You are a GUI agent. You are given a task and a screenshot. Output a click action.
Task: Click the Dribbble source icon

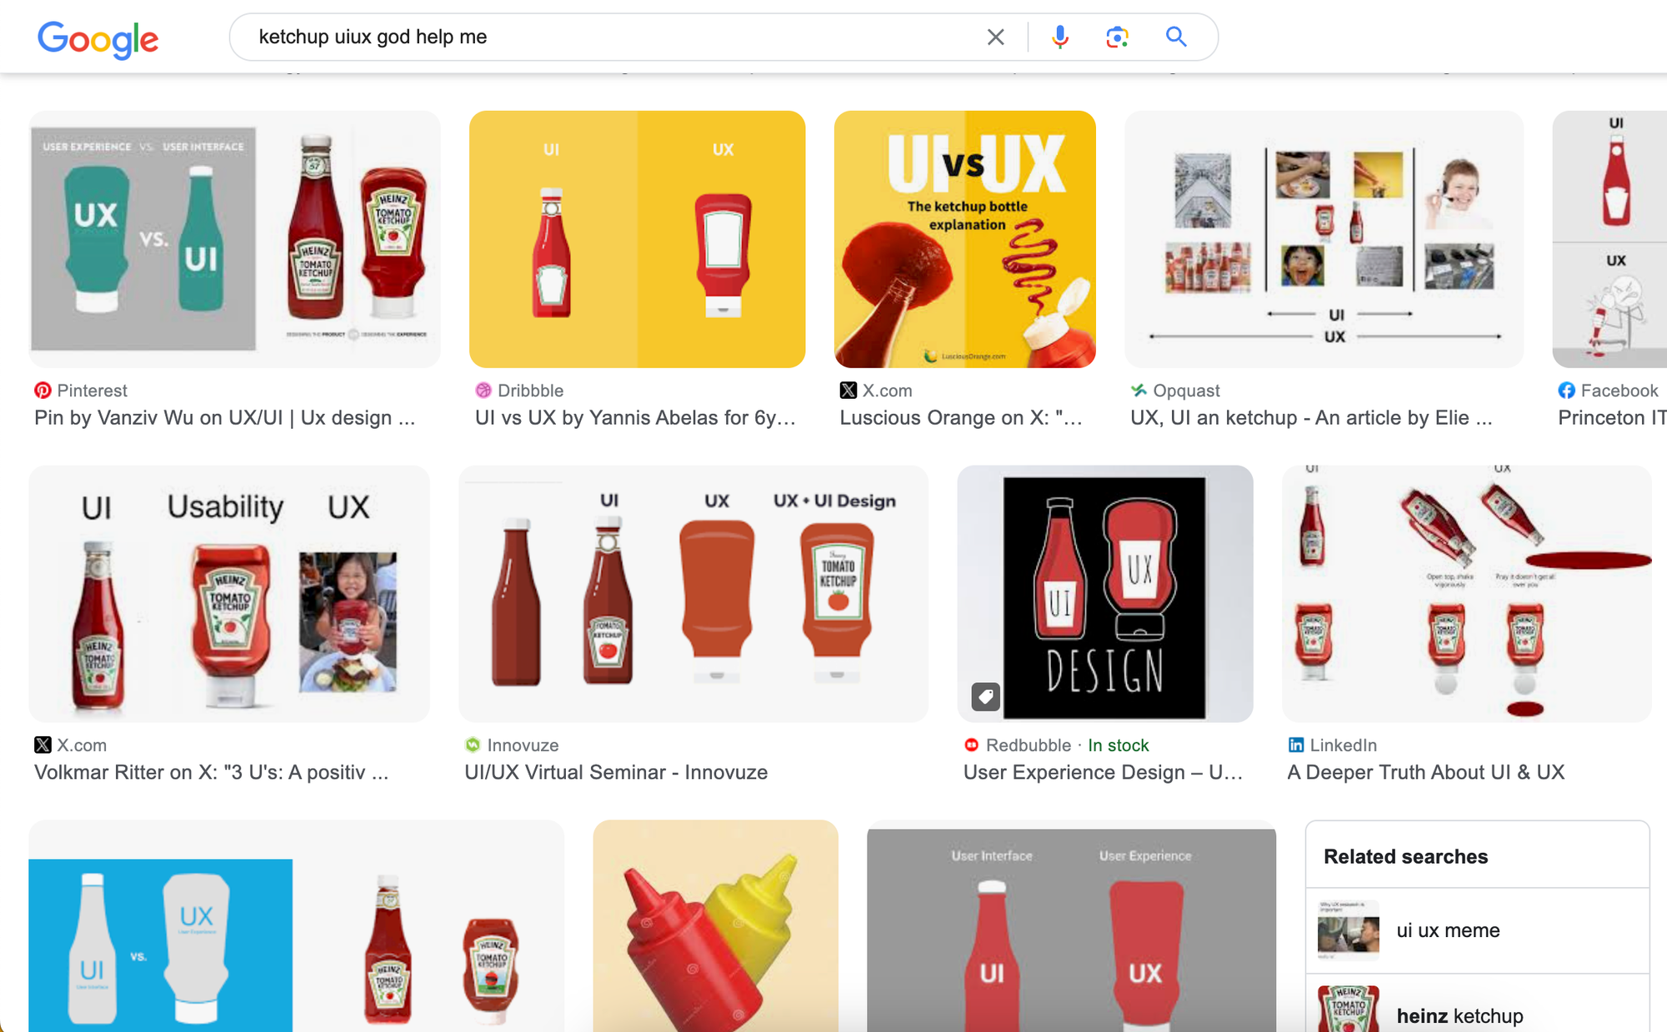[x=483, y=391]
